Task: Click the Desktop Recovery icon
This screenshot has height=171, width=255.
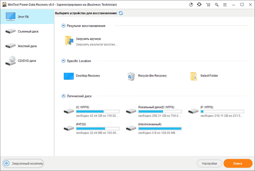Action: tap(68, 76)
